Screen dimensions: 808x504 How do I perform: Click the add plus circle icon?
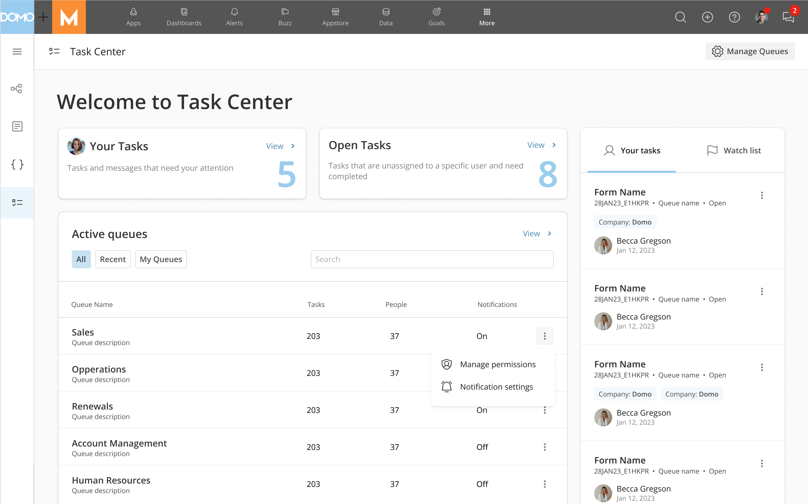tap(707, 17)
